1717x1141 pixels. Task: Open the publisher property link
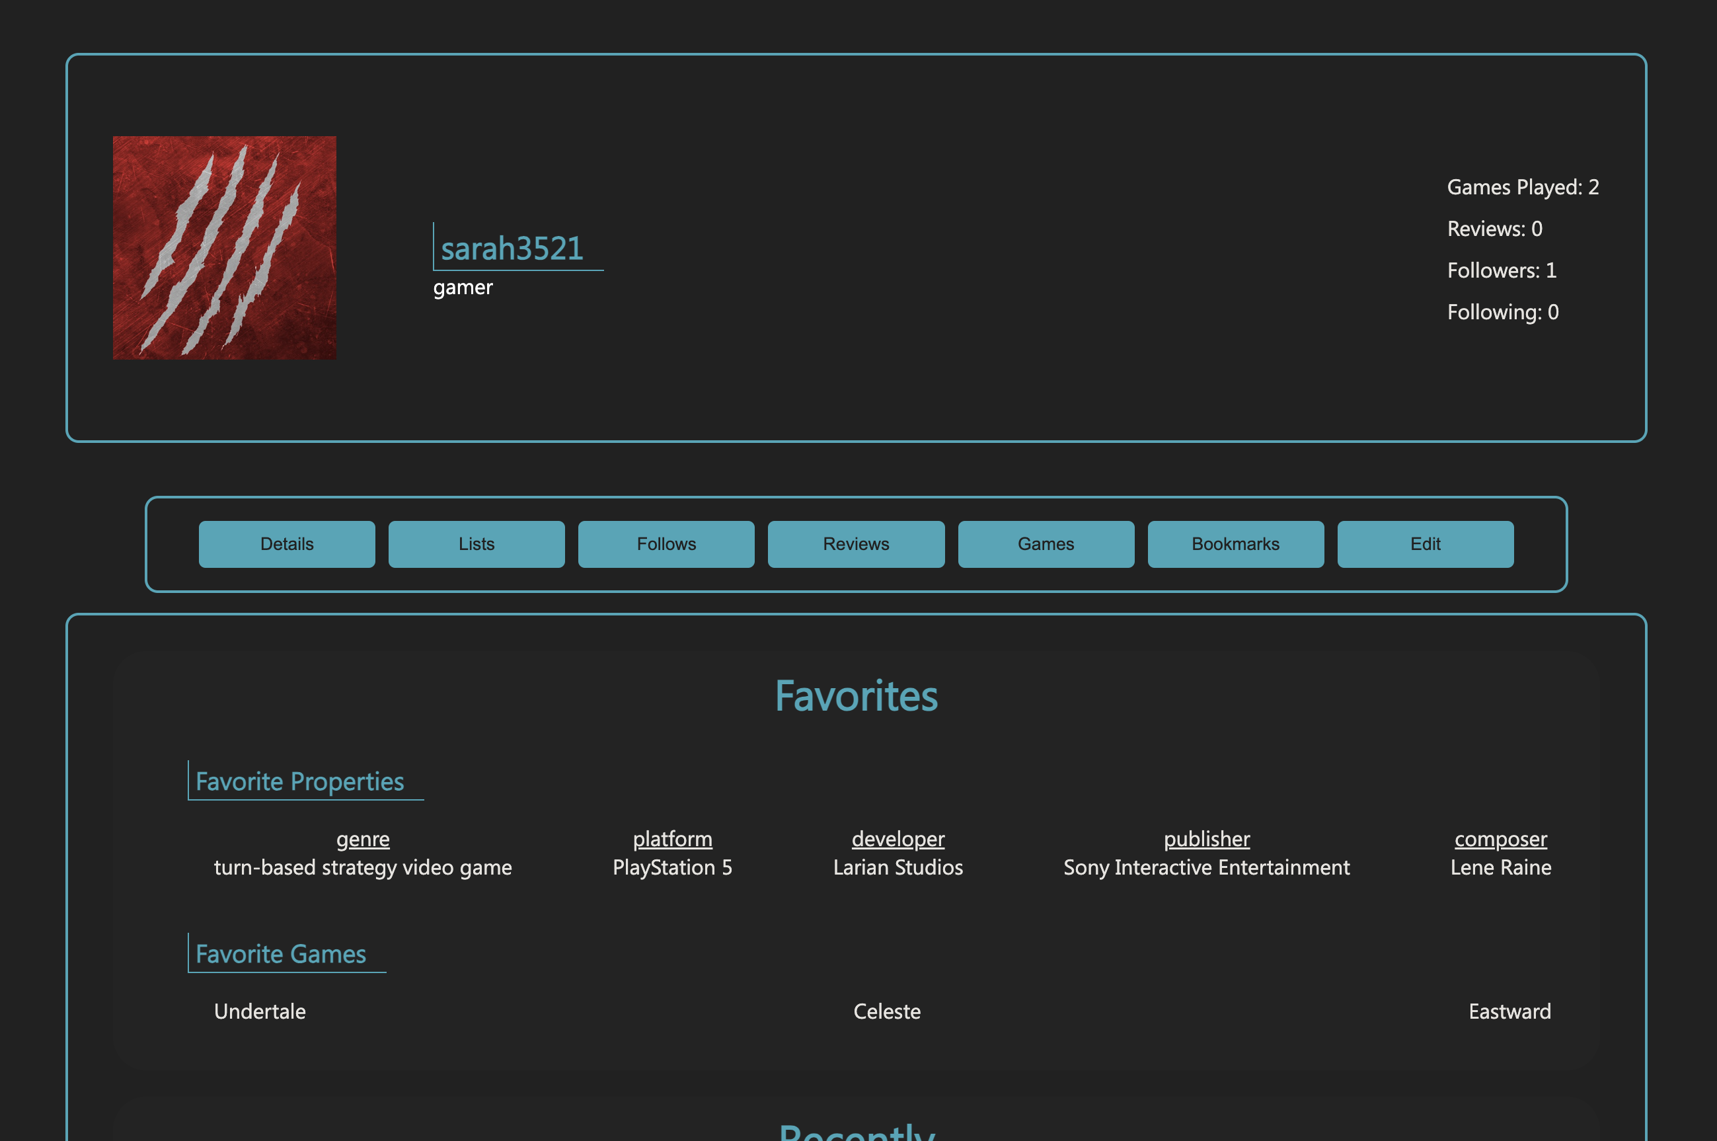(x=1206, y=839)
